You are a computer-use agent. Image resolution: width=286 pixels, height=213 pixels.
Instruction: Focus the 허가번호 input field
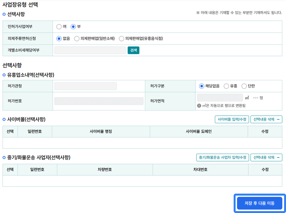point(99,101)
